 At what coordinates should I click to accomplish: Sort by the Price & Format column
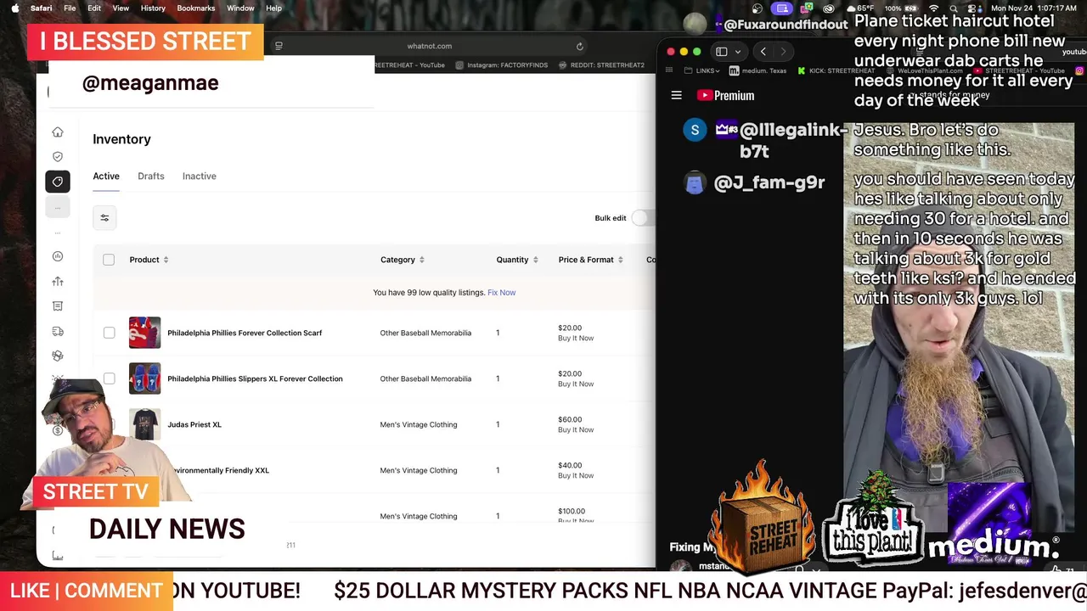(x=591, y=260)
